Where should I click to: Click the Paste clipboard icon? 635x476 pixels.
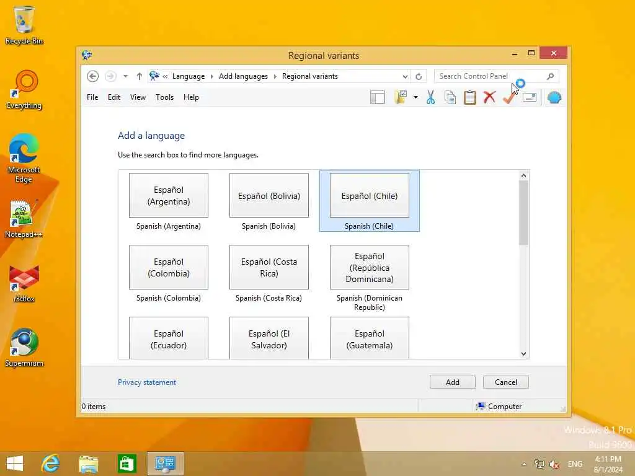point(470,97)
